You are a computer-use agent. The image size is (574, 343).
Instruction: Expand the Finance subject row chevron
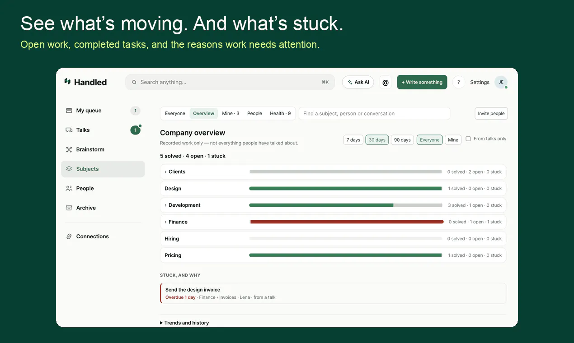point(165,222)
